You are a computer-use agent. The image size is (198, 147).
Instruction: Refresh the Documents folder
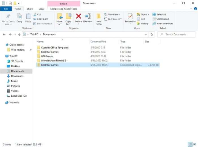coord(152,34)
